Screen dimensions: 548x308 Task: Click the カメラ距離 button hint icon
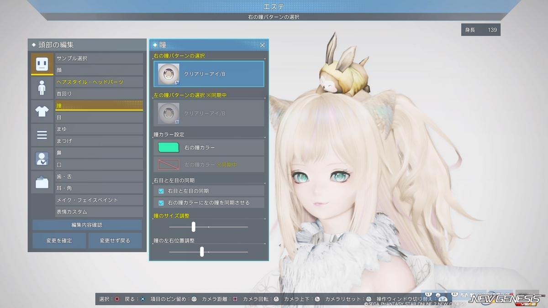coord(235,299)
